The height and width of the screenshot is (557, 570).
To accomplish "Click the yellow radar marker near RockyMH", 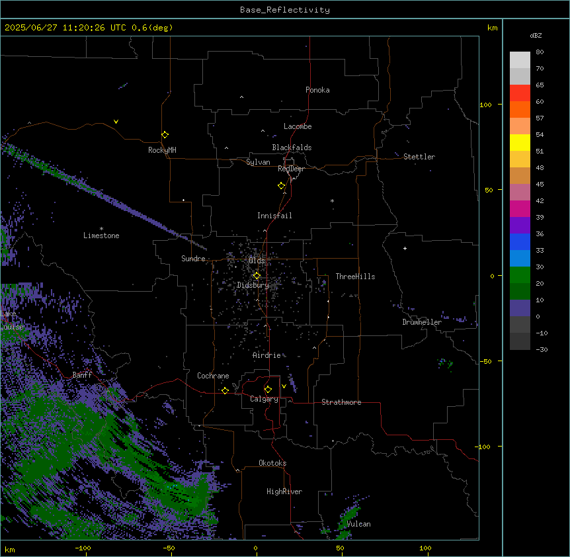I will [165, 135].
